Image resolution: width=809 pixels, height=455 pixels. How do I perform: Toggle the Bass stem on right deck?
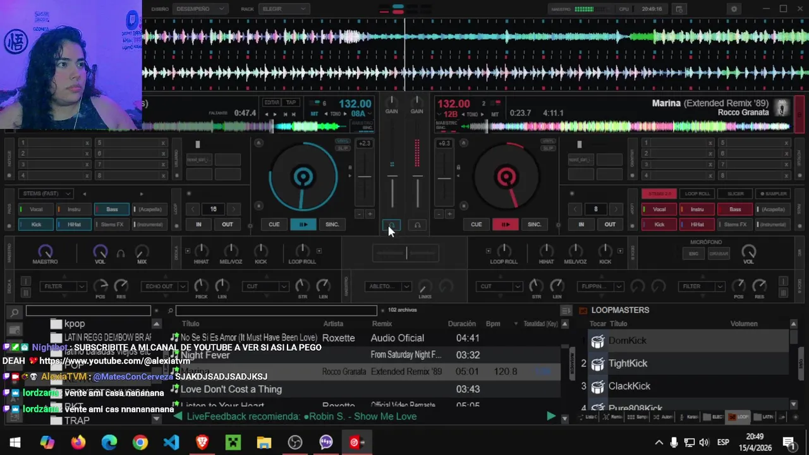point(735,209)
